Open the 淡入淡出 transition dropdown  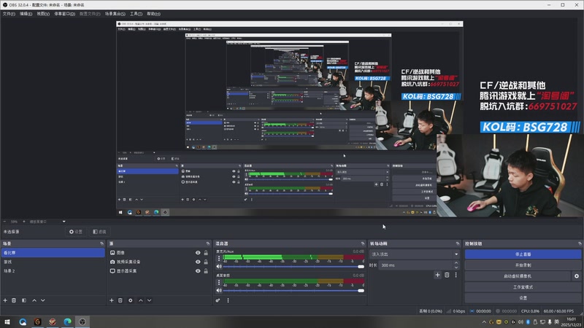coord(414,254)
